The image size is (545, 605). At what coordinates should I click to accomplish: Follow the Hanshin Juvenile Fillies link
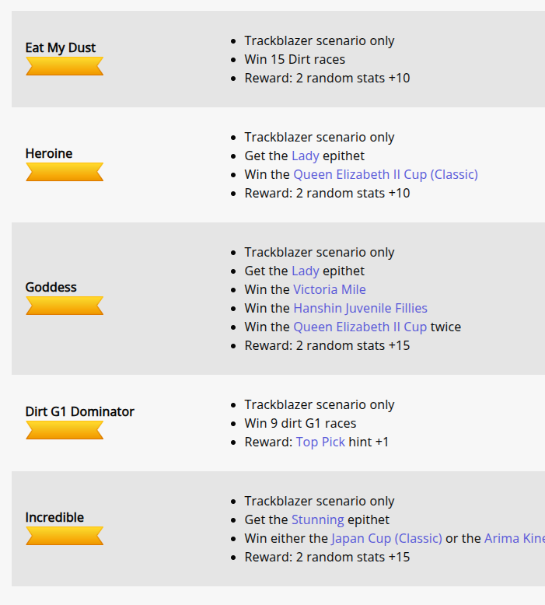click(360, 308)
